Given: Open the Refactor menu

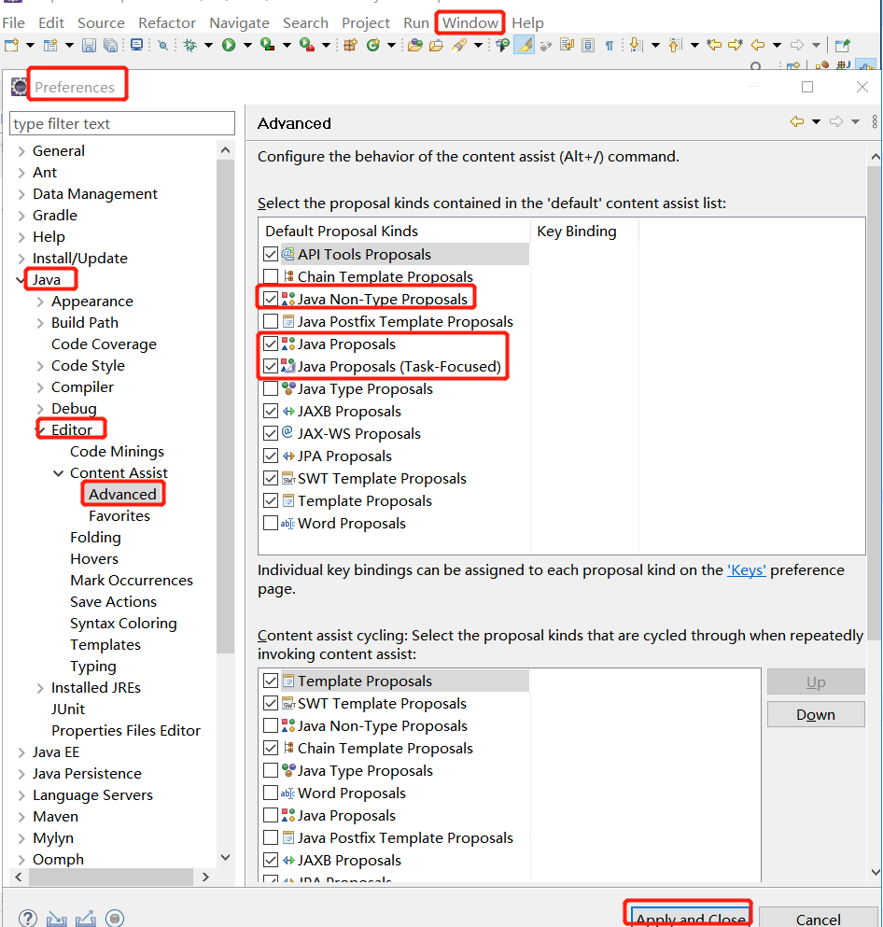Looking at the screenshot, I should click(167, 22).
